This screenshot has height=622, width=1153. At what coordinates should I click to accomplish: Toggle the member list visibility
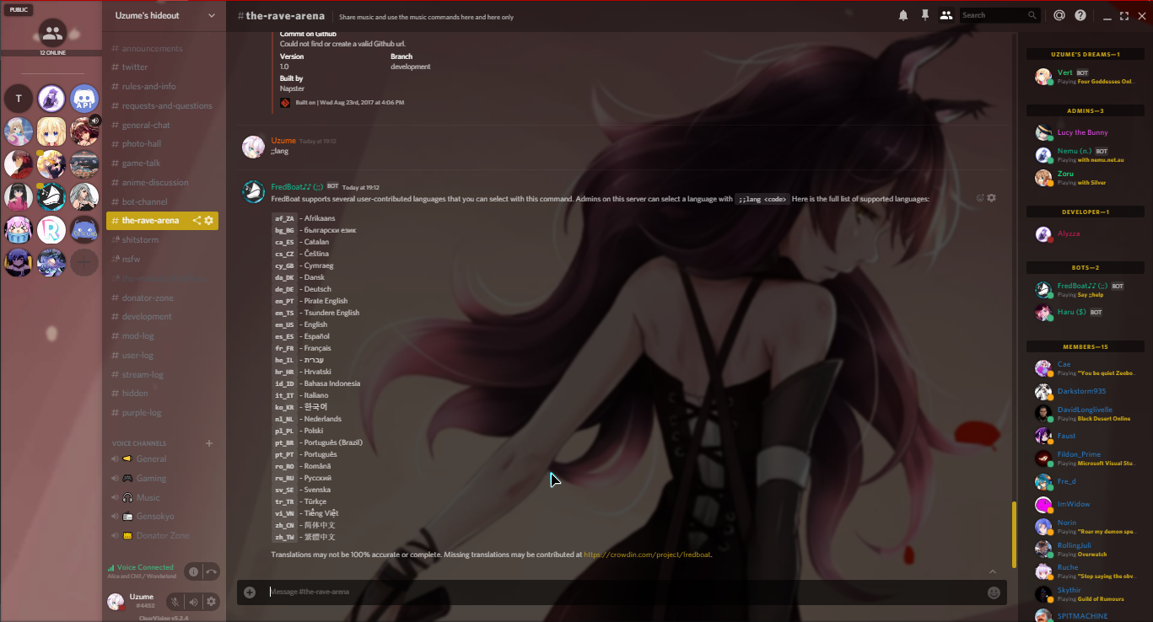click(946, 15)
